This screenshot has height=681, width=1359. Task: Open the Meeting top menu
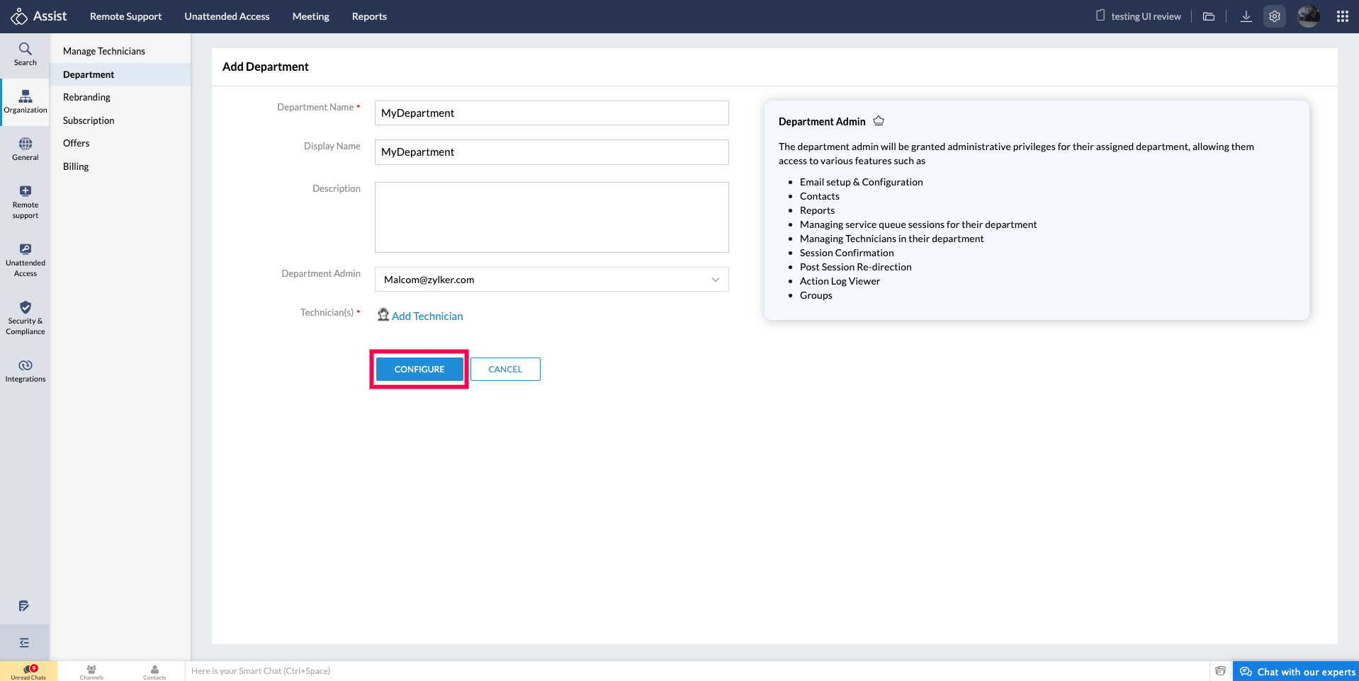click(x=310, y=16)
